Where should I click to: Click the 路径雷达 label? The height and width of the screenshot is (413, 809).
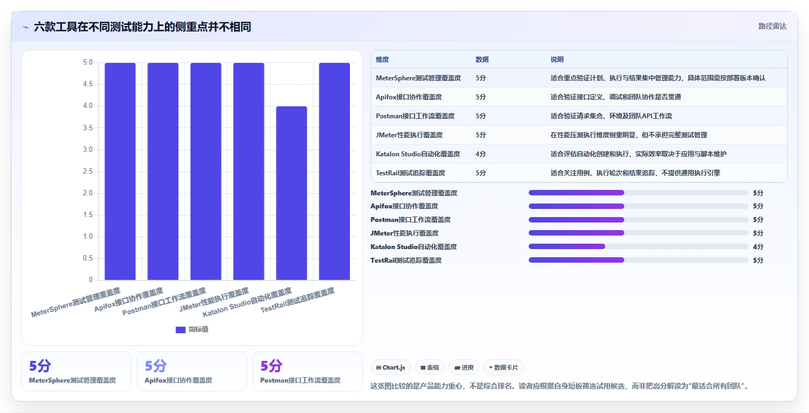(772, 26)
